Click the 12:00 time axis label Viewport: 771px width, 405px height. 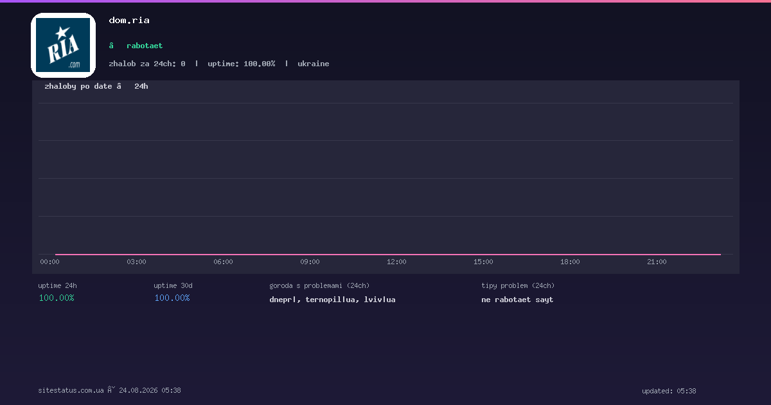tap(396, 262)
